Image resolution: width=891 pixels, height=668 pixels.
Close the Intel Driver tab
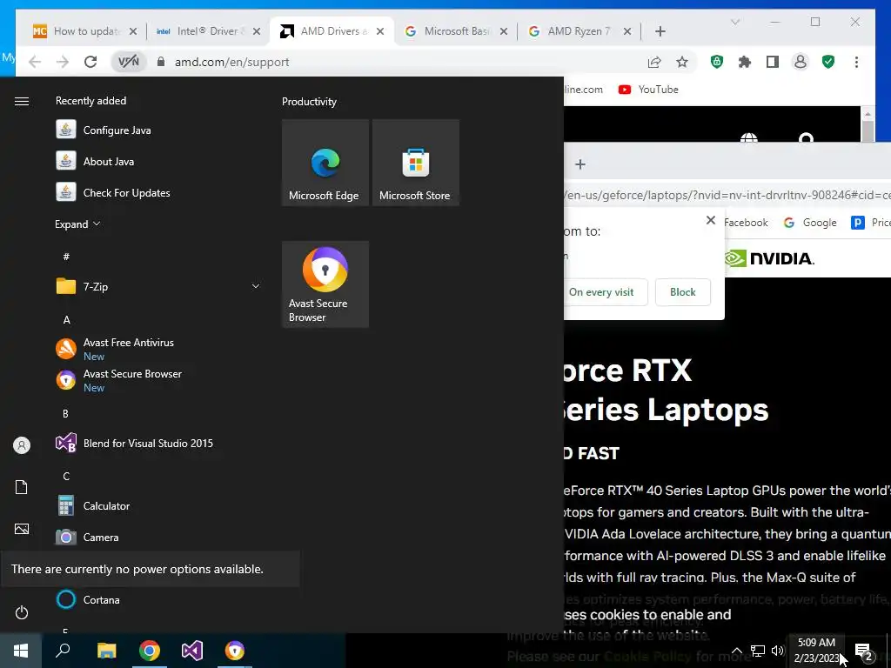coord(257,31)
